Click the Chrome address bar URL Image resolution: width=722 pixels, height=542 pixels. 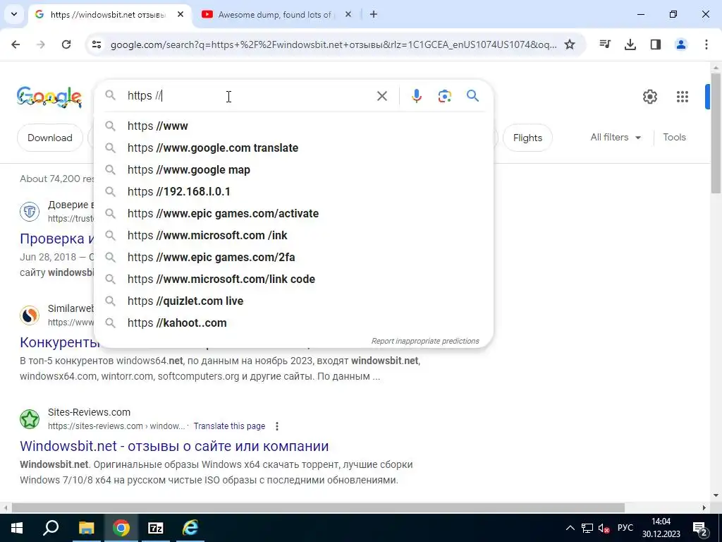coord(334,44)
